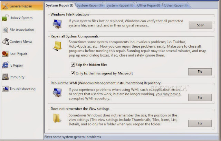Click Fix for Repair all System Components
Screen dimensions: 221x141
tap(200, 72)
